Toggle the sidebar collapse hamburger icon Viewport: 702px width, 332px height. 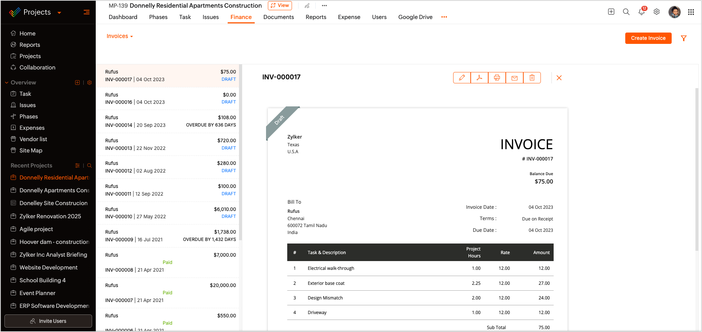(x=87, y=12)
